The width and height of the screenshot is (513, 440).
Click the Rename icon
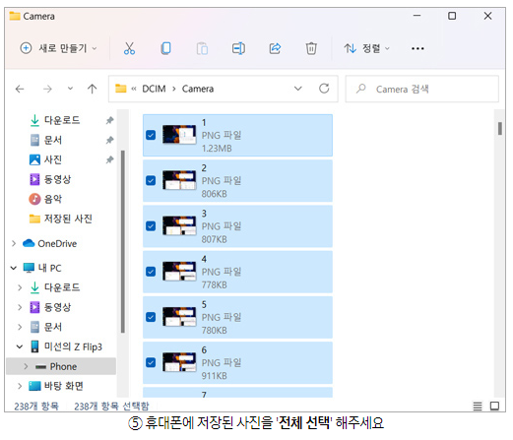tap(238, 48)
